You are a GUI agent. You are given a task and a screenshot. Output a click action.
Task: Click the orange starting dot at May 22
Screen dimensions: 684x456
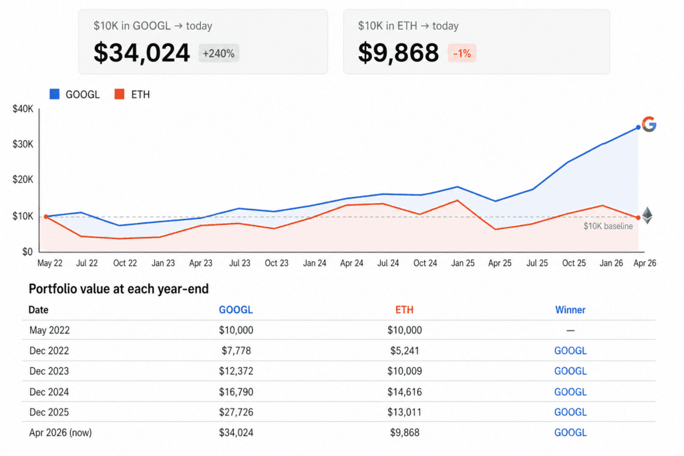click(x=46, y=217)
